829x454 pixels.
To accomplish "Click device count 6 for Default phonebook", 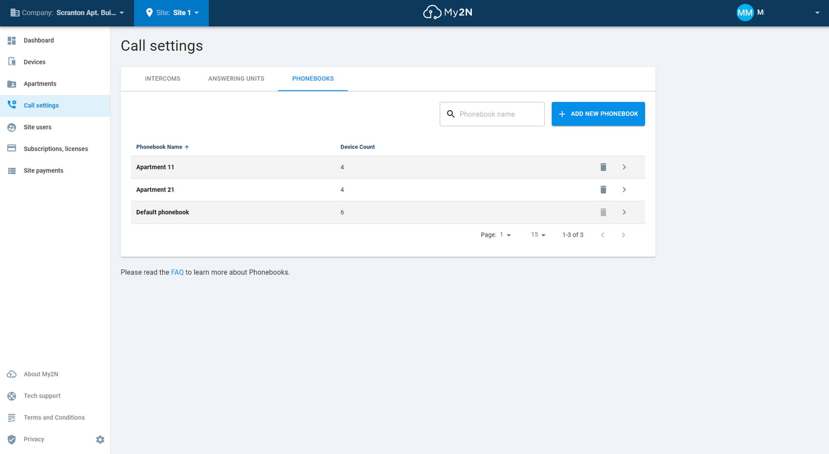I will pyautogui.click(x=342, y=212).
